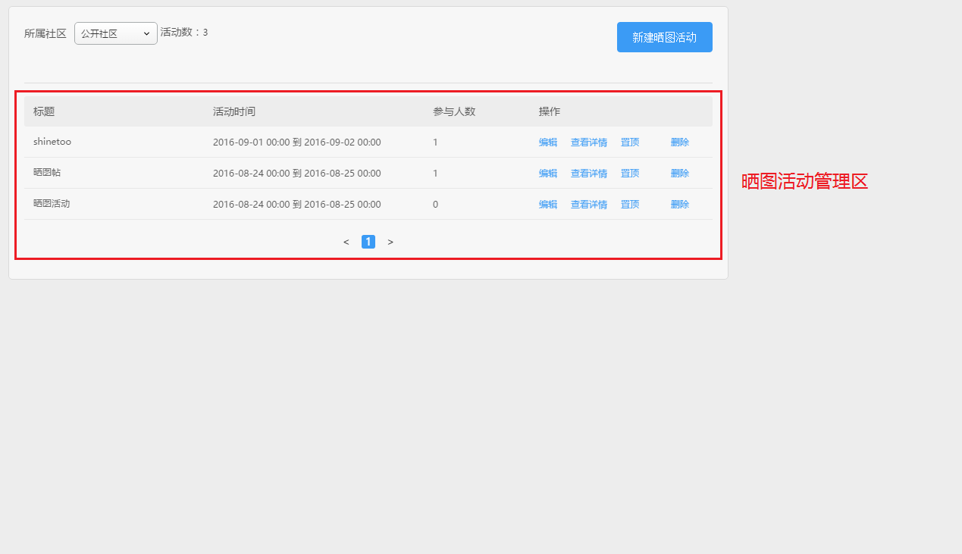962x554 pixels.
Task: Select the shinetoo title cell
Action: click(x=52, y=142)
